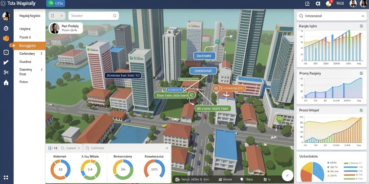The height and width of the screenshot is (184, 369).
Task: Open the grid view dropdown above map
Action: [x=57, y=16]
